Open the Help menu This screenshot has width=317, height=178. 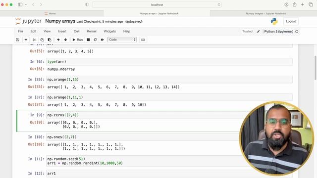[127, 31]
